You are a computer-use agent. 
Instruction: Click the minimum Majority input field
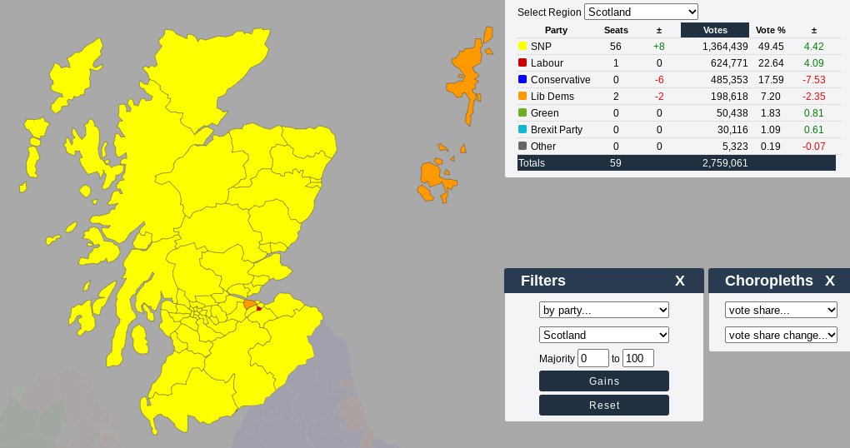[593, 358]
